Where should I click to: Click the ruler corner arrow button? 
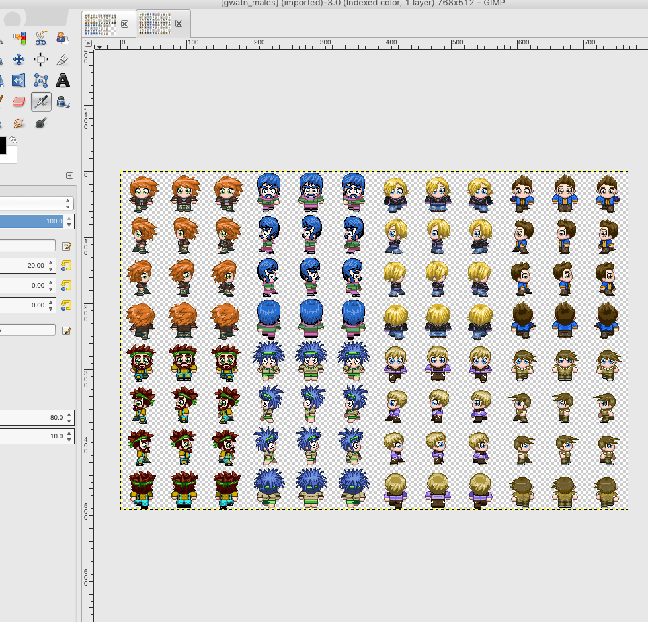coord(88,43)
